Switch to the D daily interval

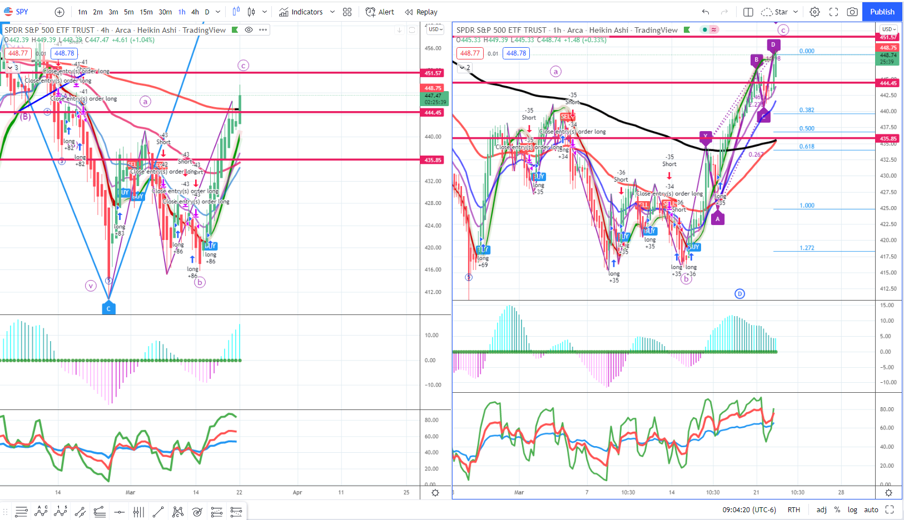point(207,12)
